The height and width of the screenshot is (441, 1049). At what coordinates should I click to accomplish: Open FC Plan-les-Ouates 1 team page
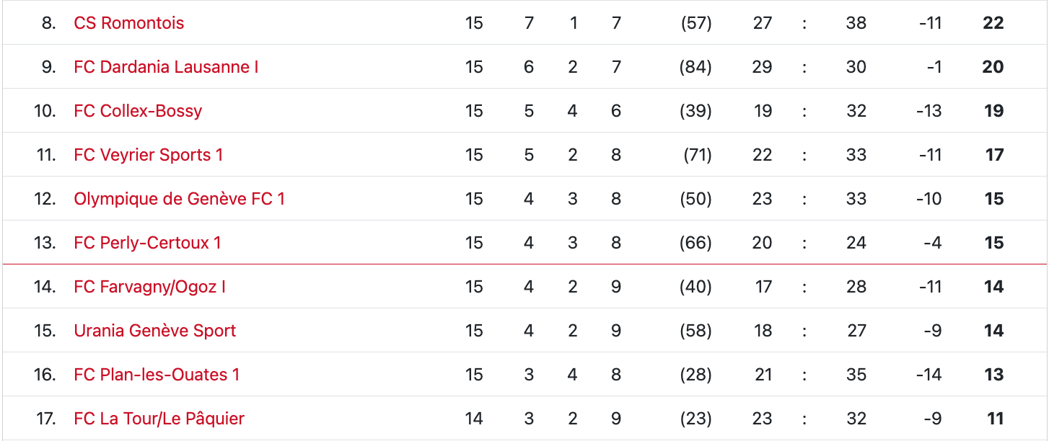click(x=157, y=375)
